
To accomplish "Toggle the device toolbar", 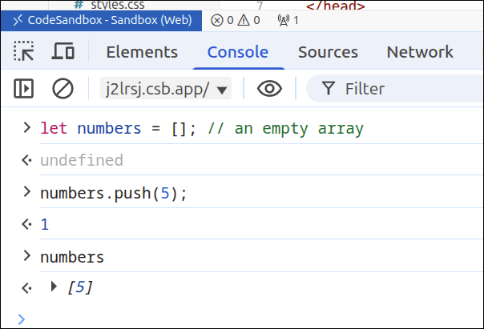I will tap(63, 53).
